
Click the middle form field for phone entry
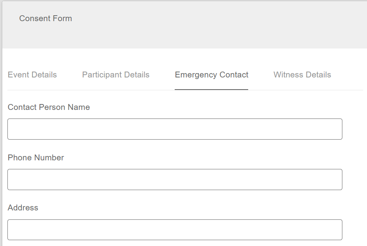pyautogui.click(x=175, y=179)
